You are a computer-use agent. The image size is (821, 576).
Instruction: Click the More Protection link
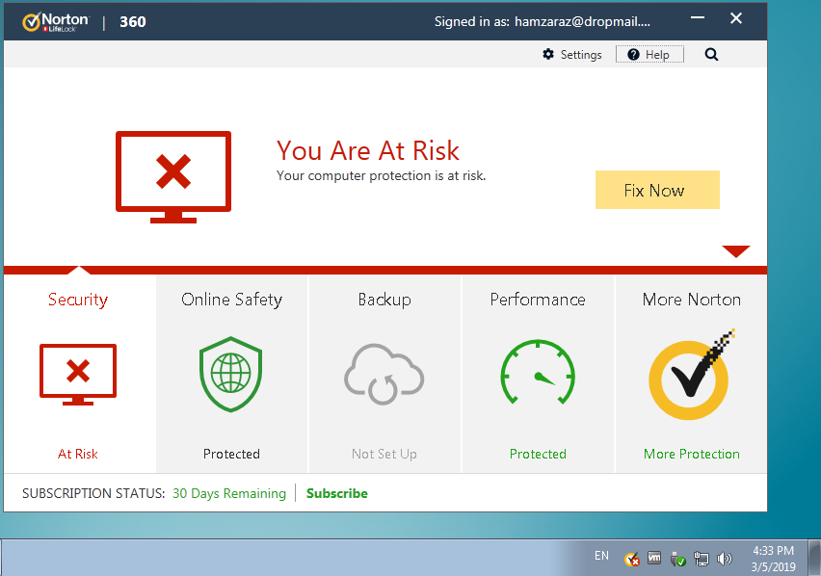691,454
